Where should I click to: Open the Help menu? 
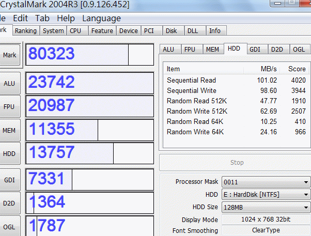pyautogui.click(x=66, y=19)
